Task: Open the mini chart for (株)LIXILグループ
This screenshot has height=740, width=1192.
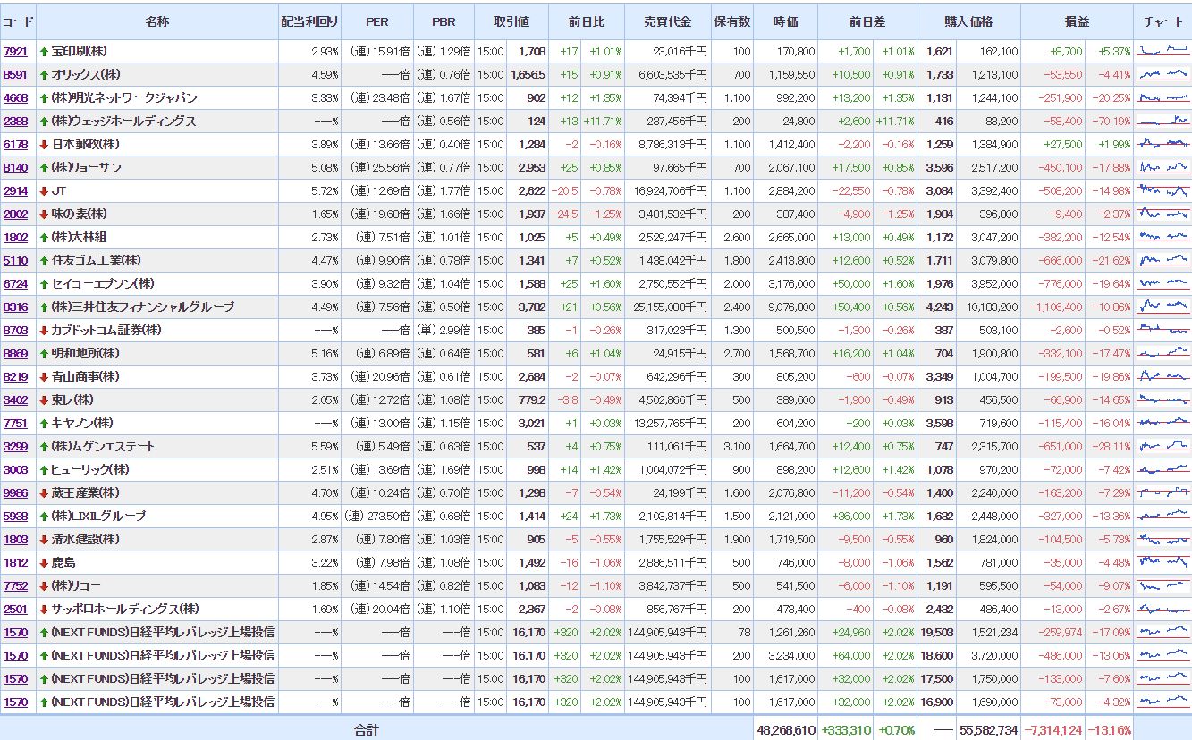Action: [1162, 516]
